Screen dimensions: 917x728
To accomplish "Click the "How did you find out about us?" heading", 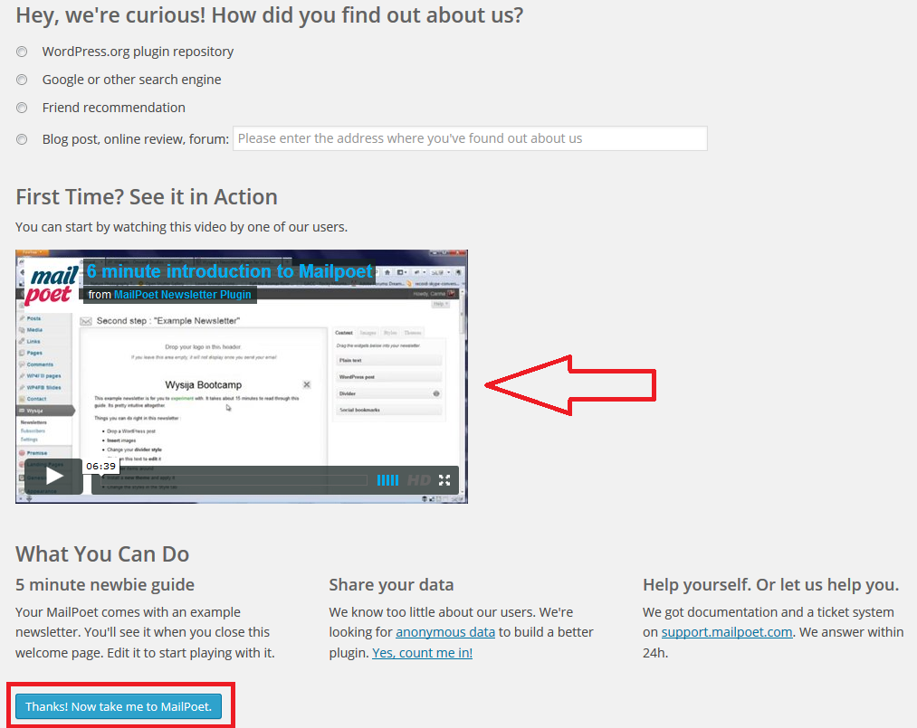I will (x=270, y=15).
